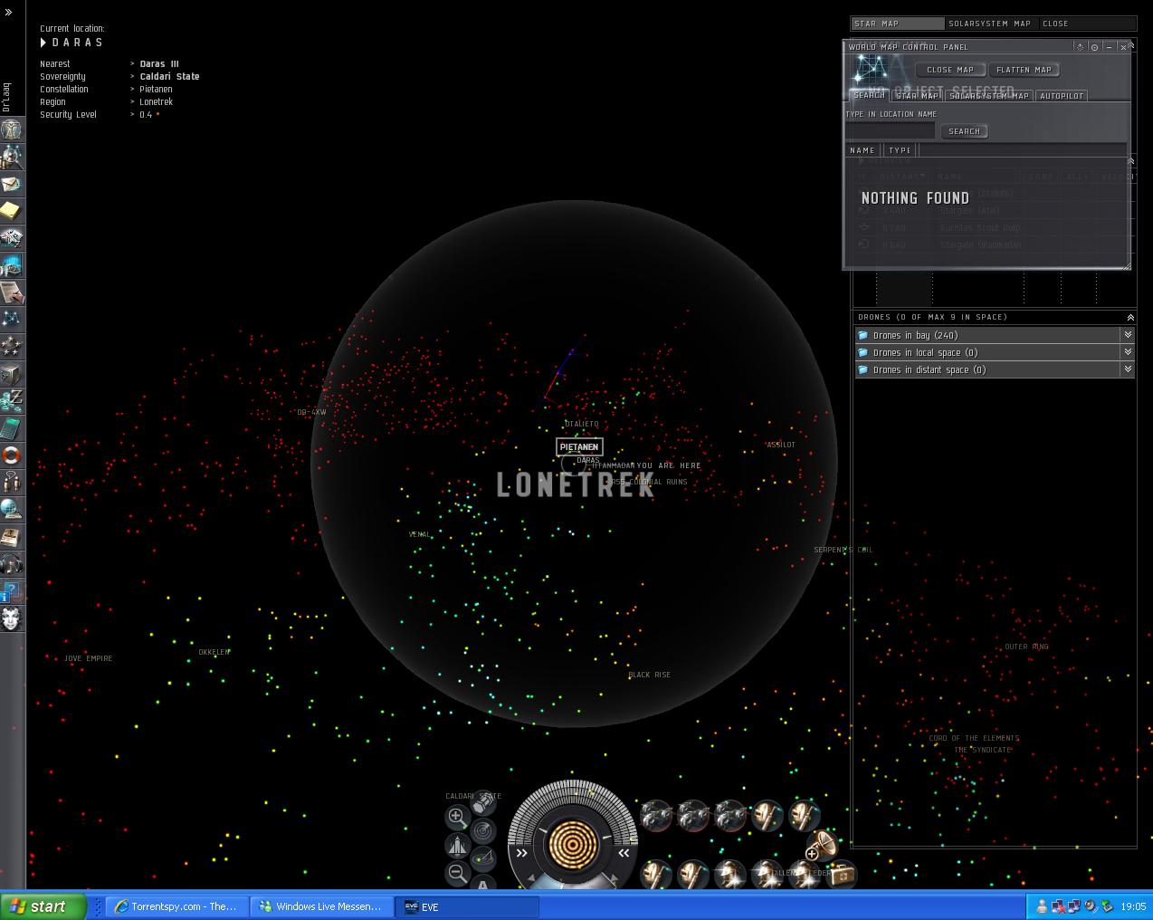Activate second launcher module in top row
Image resolution: width=1153 pixels, height=920 pixels.
tap(693, 816)
